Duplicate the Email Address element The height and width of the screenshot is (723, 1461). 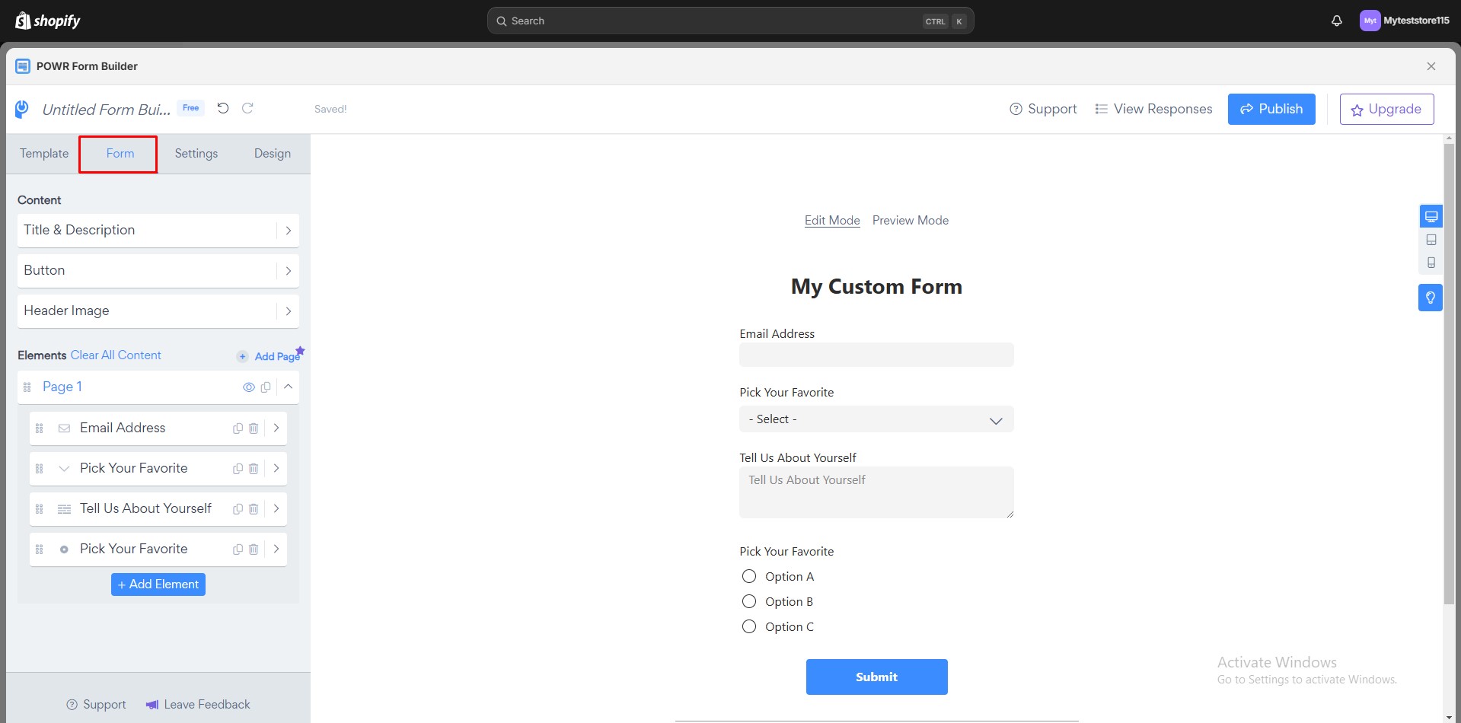(x=237, y=428)
